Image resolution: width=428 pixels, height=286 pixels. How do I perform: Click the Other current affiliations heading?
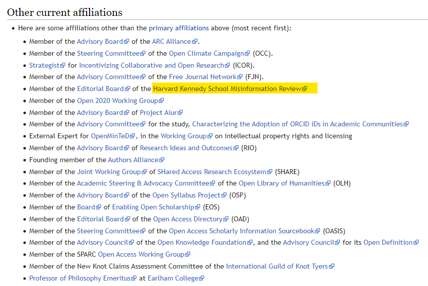pos(65,12)
